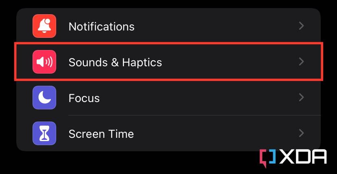Click the divider line above Screen Time

(195, 115)
